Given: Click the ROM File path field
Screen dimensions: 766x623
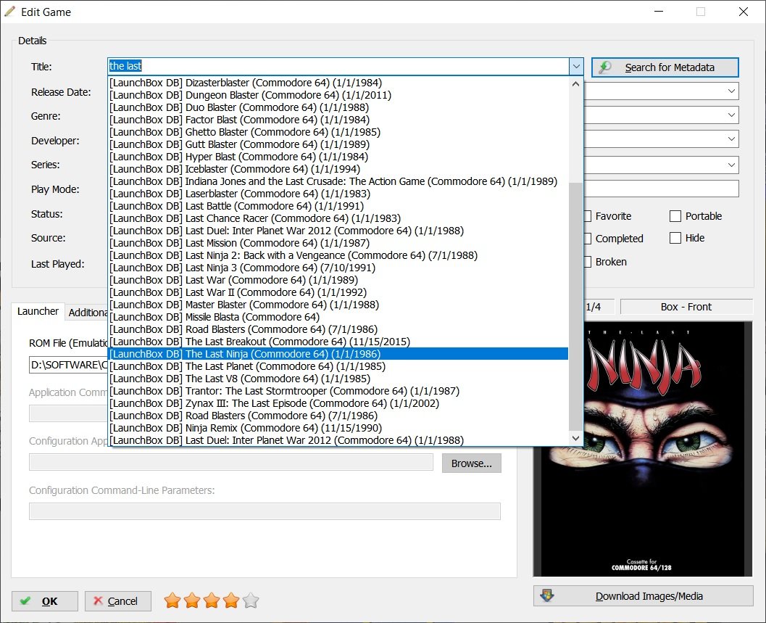Looking at the screenshot, I should click(x=68, y=366).
